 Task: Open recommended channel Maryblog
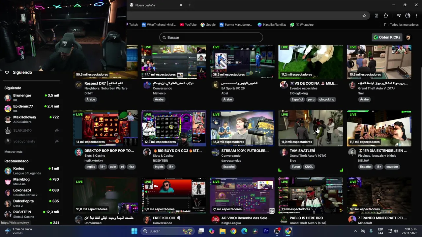31,181
